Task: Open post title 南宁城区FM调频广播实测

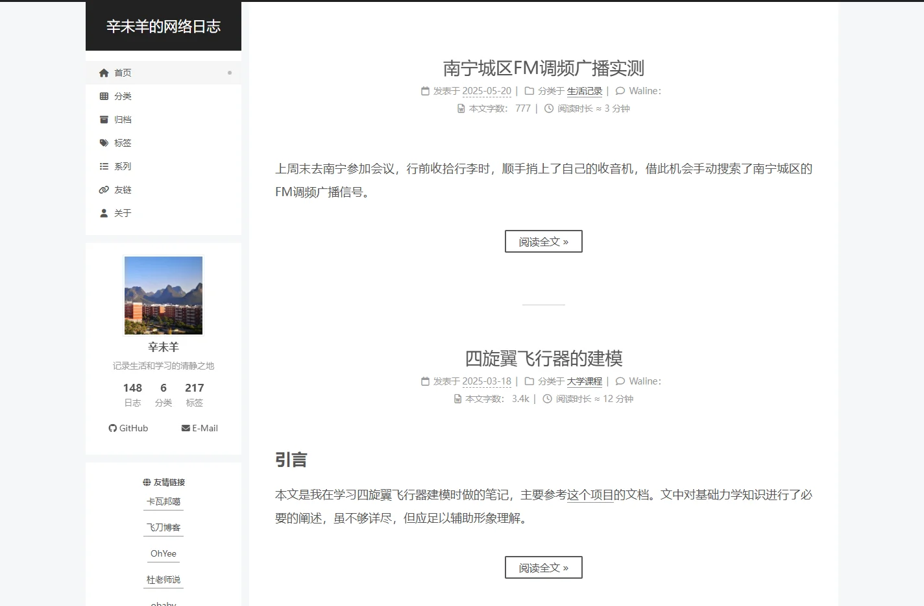Action: click(544, 68)
